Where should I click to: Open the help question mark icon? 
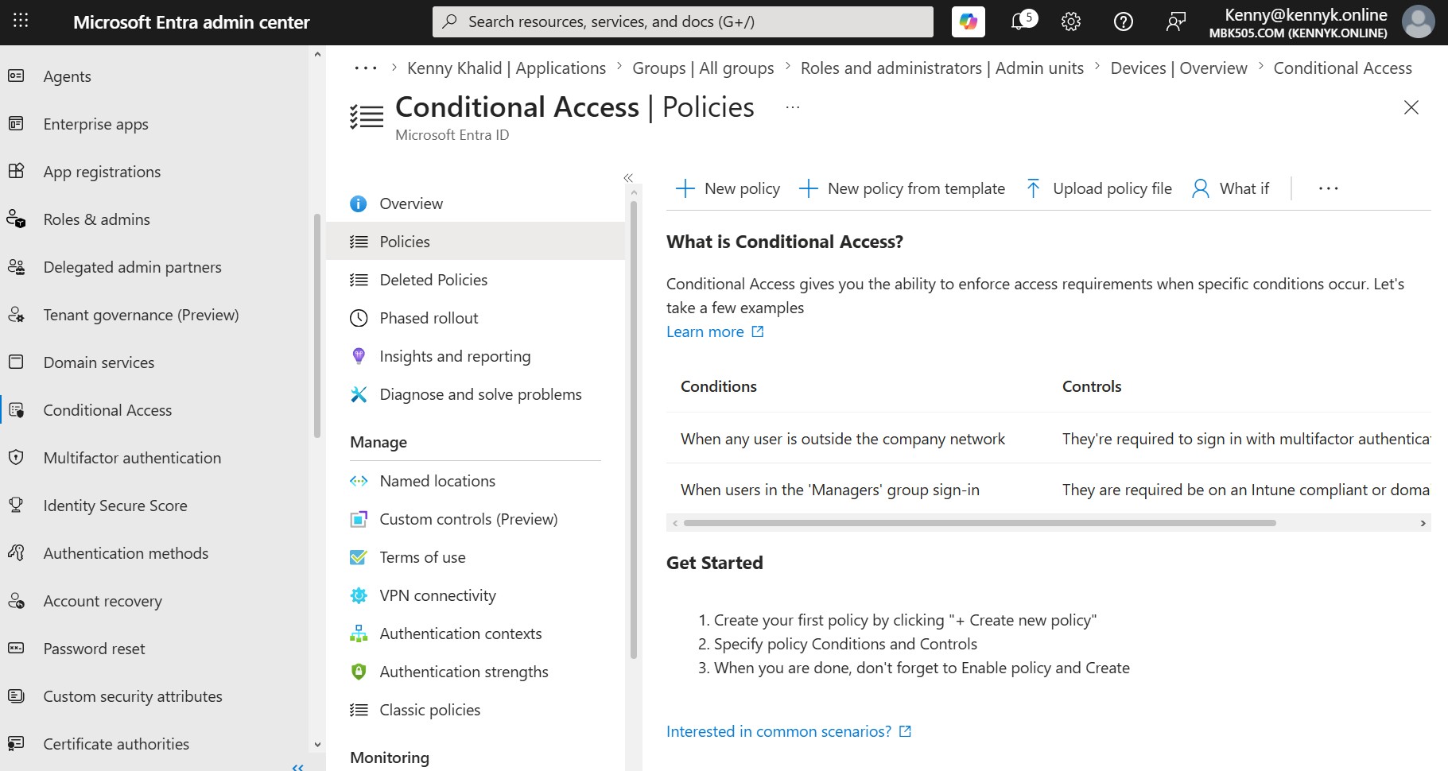[1124, 21]
